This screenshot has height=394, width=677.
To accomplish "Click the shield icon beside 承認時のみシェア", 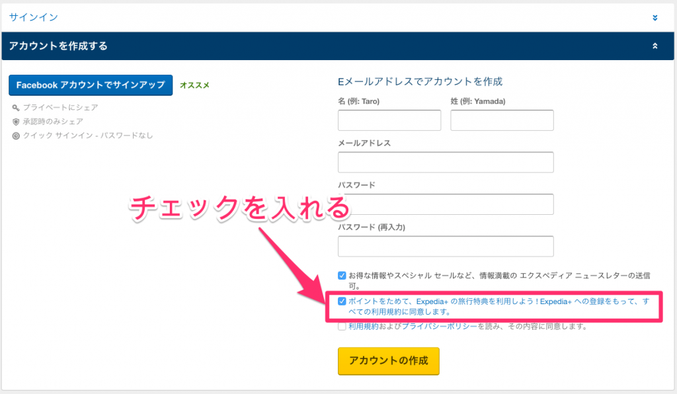I will (15, 121).
